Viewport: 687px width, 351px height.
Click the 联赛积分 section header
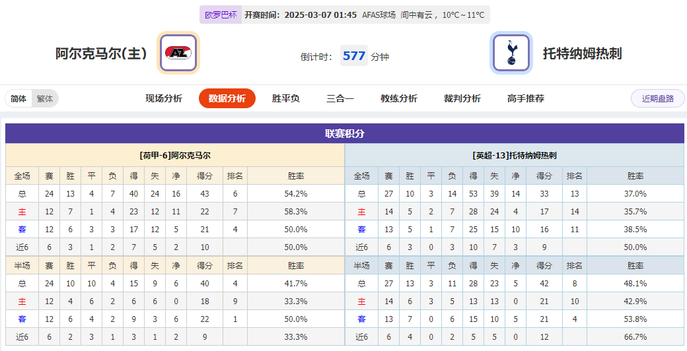click(344, 133)
